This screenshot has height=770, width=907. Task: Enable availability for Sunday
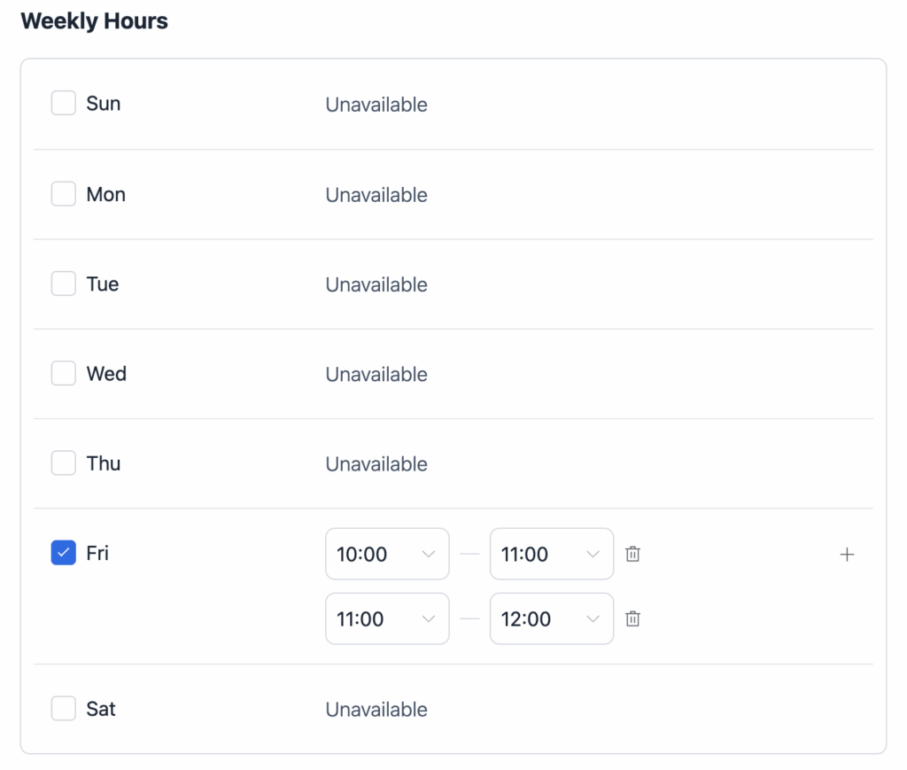pyautogui.click(x=63, y=103)
